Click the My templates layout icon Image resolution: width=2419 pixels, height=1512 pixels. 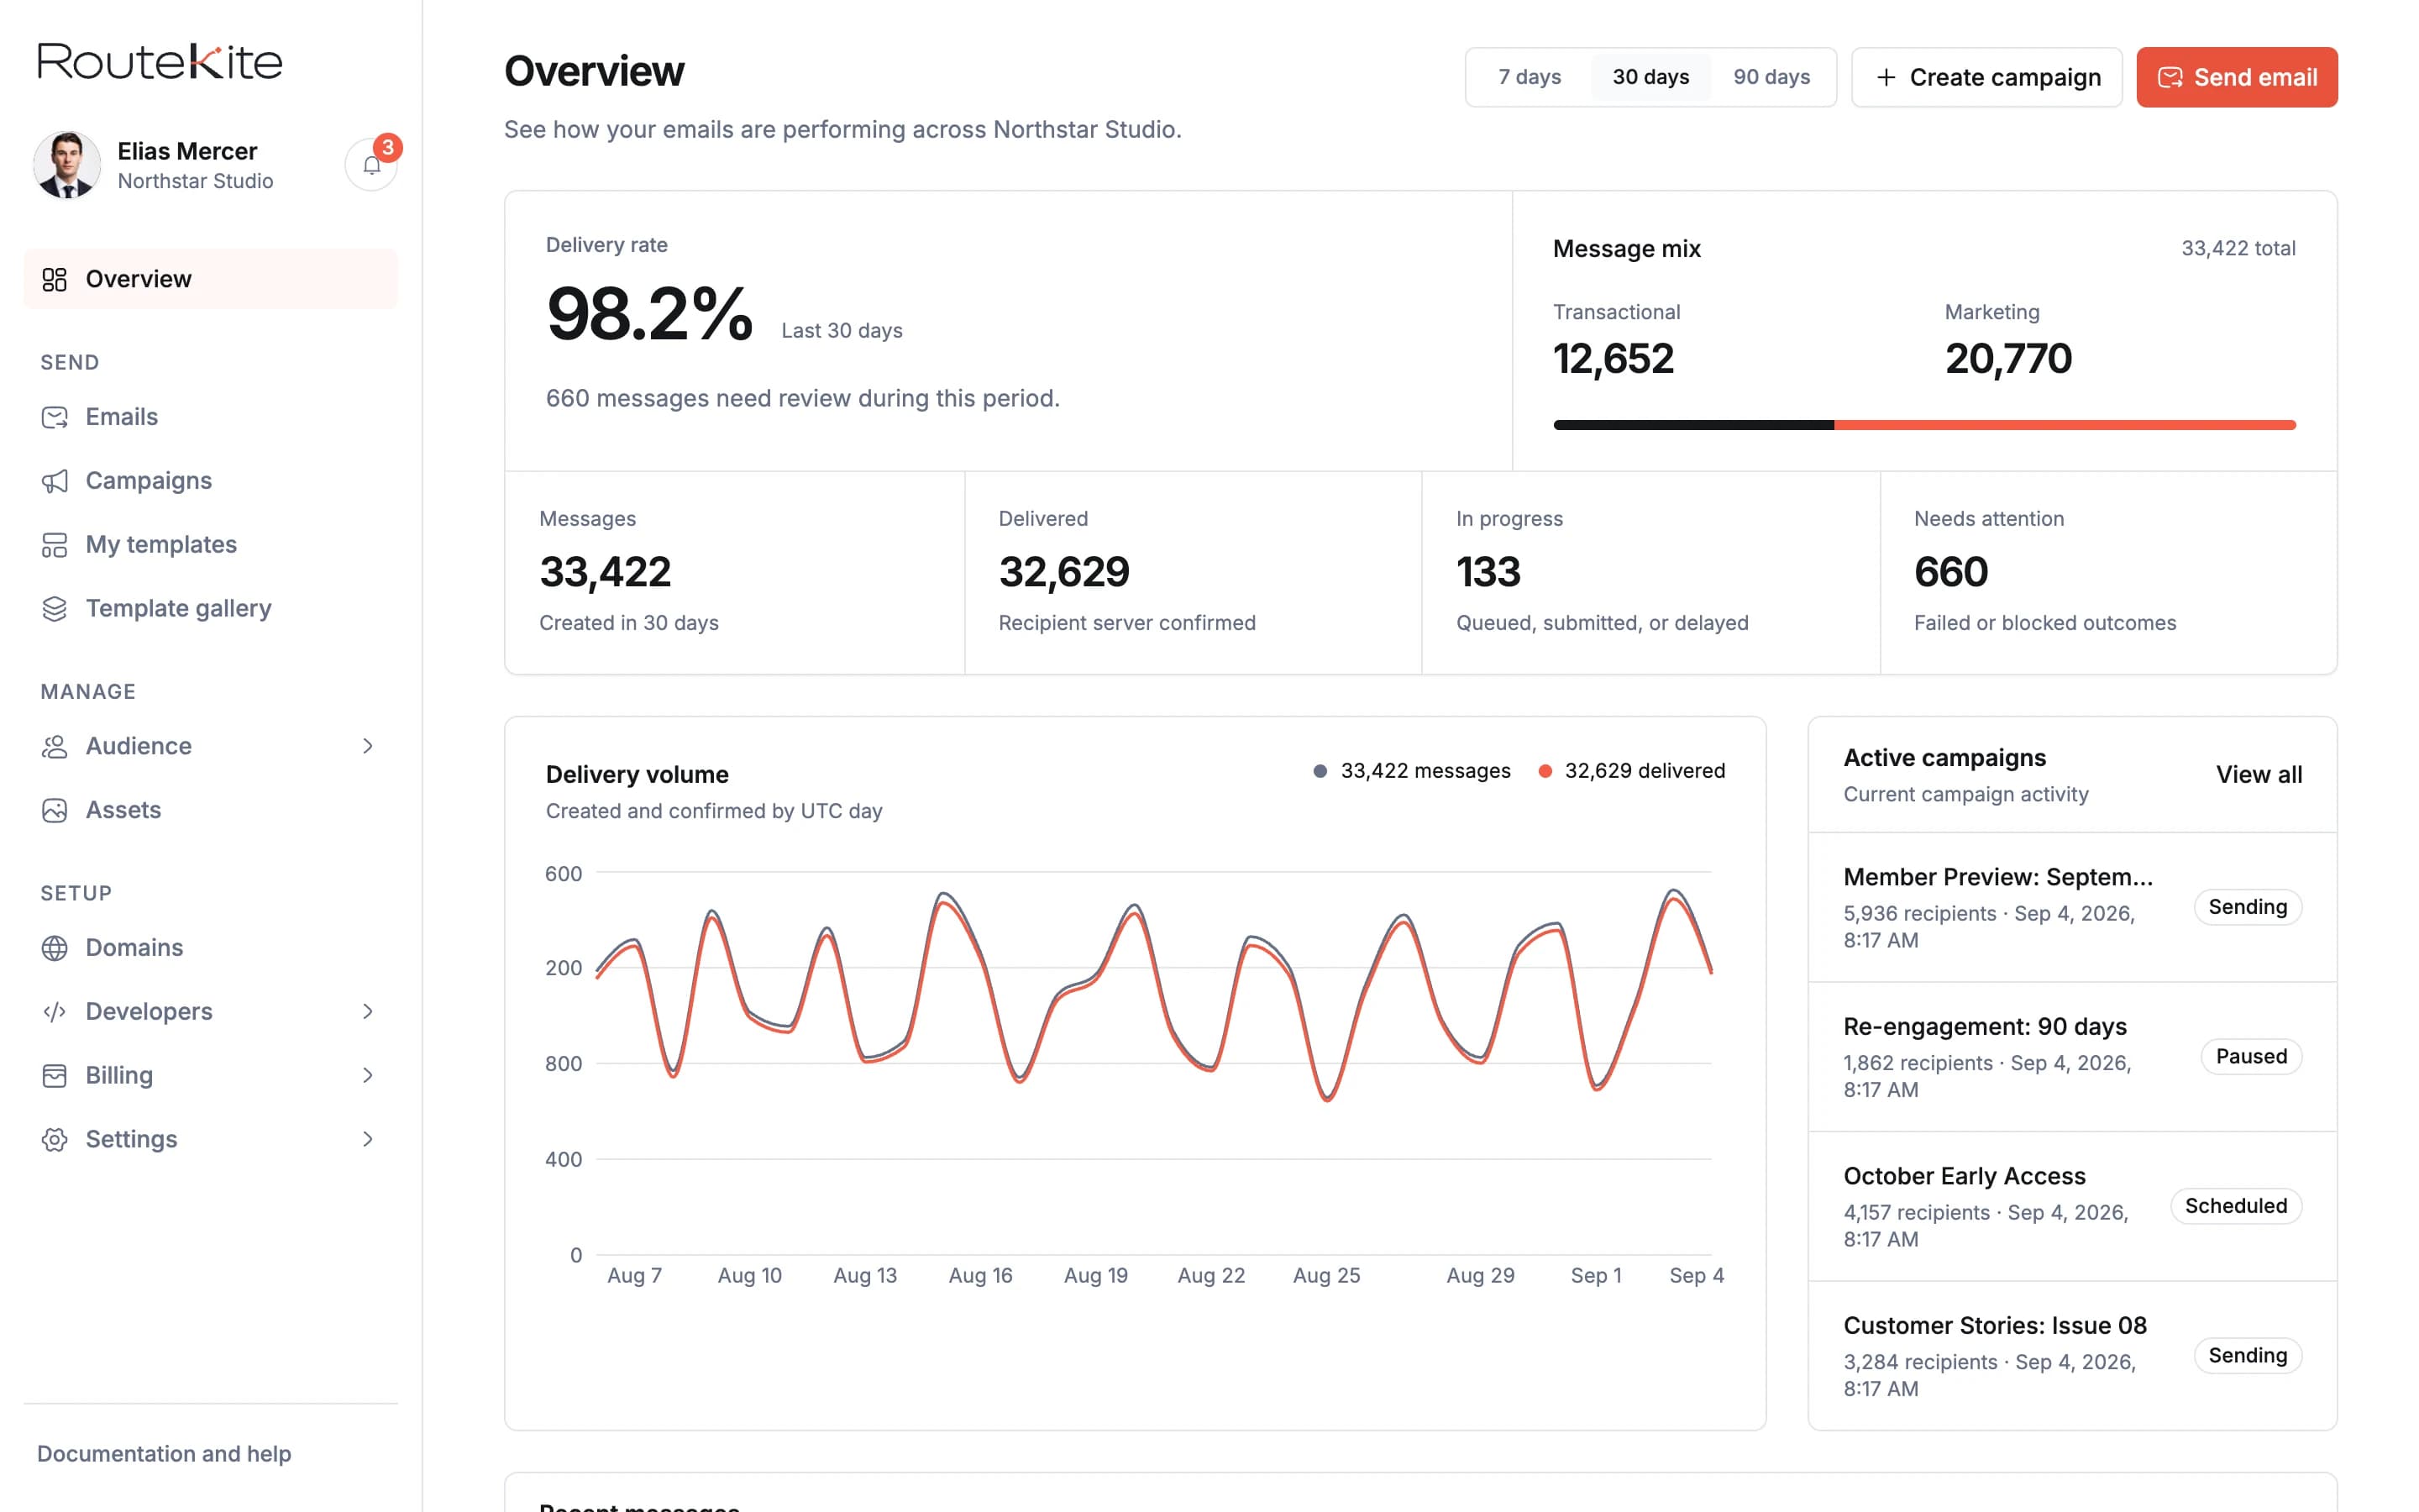pyautogui.click(x=54, y=545)
